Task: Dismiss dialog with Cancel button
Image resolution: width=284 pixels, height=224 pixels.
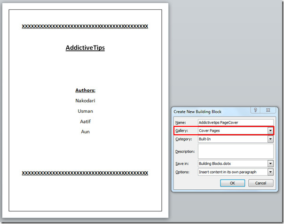Action: point(260,183)
